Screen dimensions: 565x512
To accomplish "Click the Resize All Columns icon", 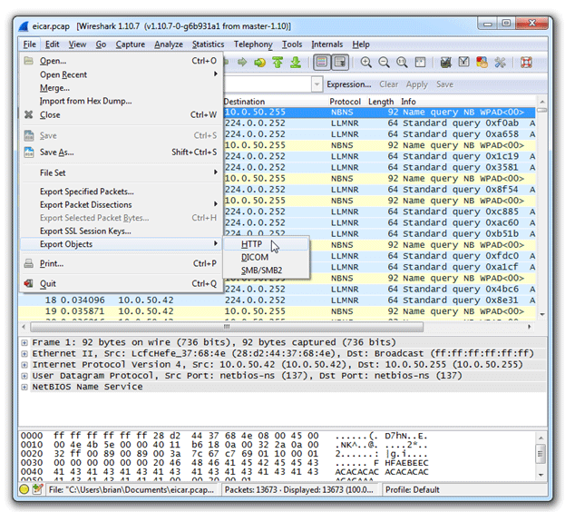I will coord(420,63).
